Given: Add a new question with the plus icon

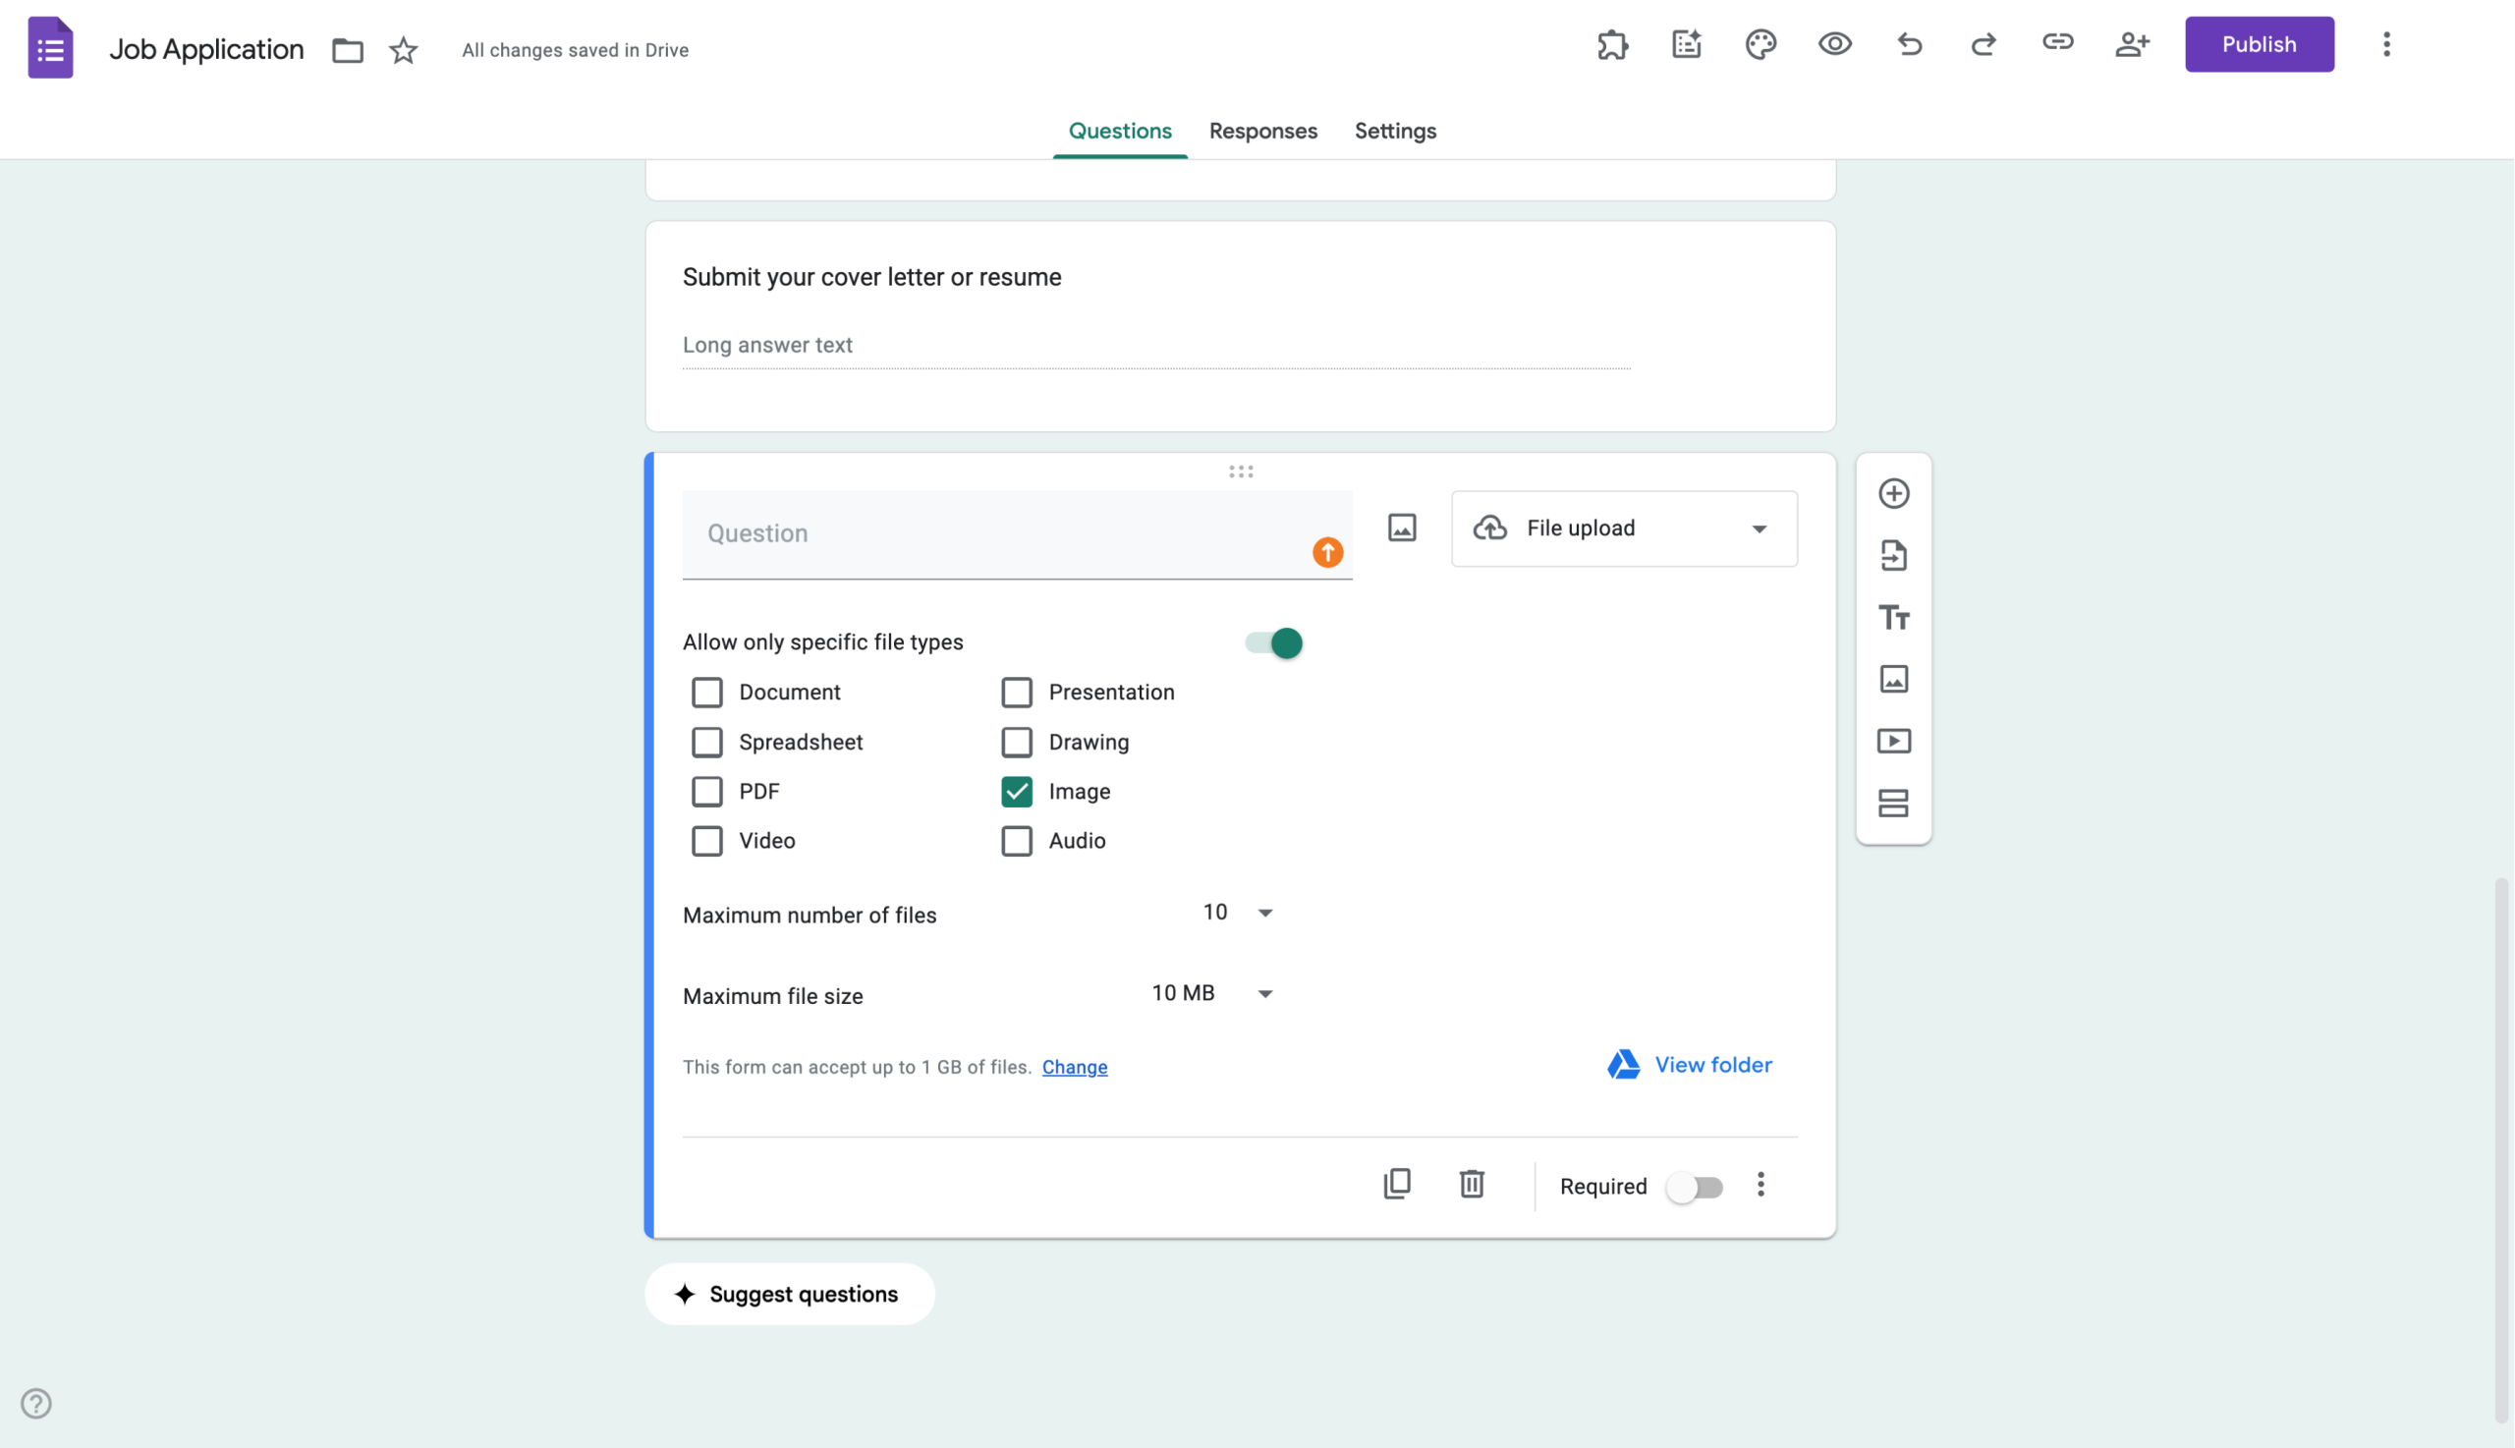Looking at the screenshot, I should click(1893, 492).
